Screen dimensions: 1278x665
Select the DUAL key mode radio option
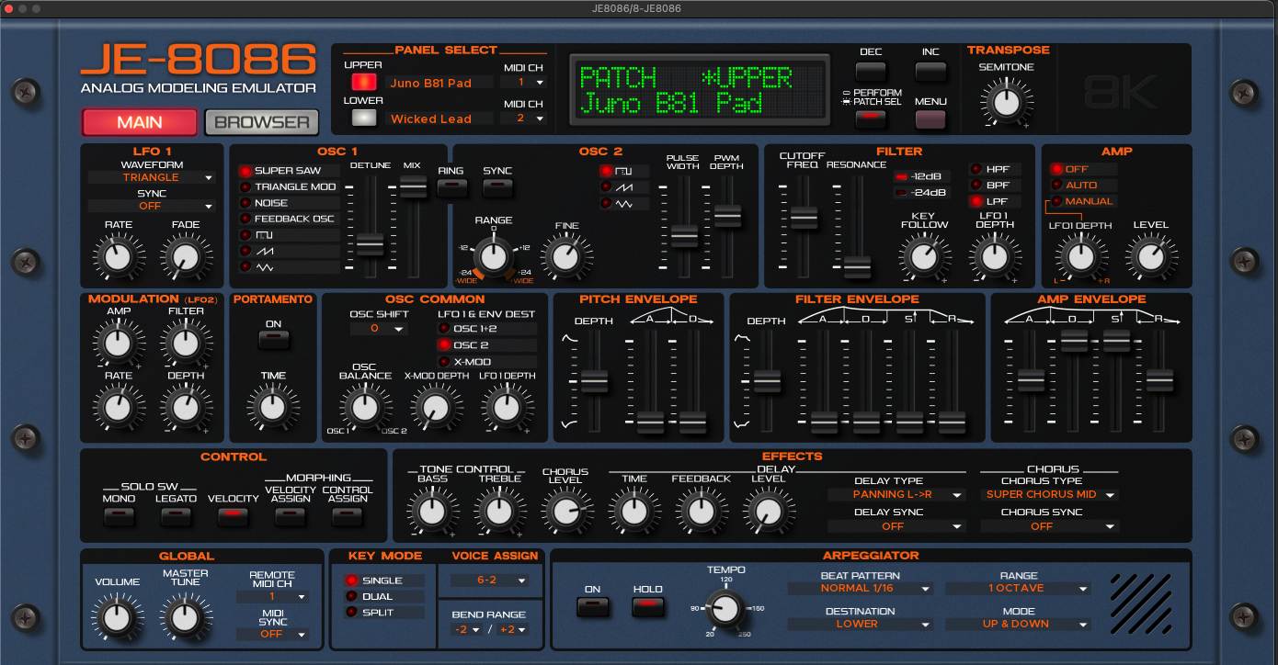(x=377, y=596)
